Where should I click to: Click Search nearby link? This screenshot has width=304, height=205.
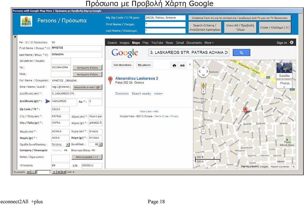coord(141,93)
